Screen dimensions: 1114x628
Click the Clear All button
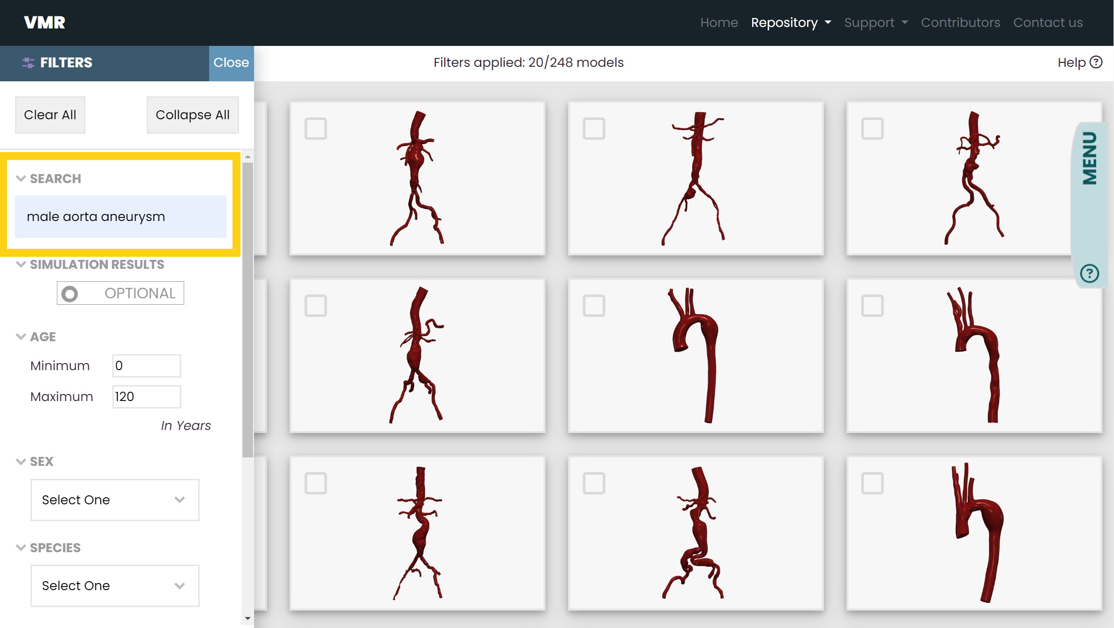tap(50, 114)
